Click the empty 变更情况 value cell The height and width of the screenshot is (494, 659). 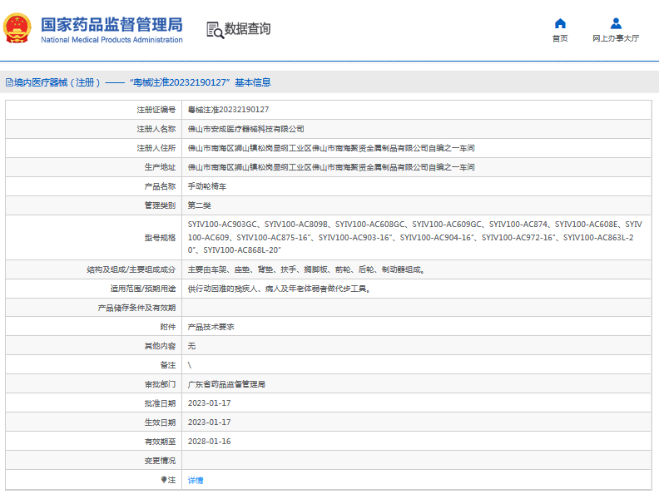(417, 461)
